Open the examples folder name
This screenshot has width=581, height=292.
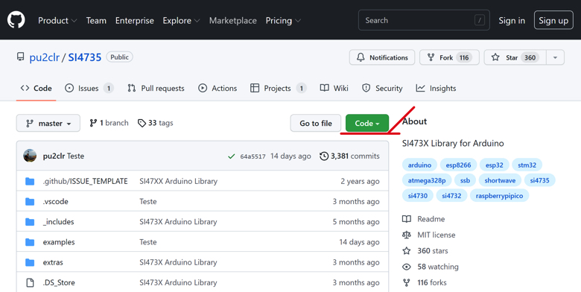tap(59, 242)
